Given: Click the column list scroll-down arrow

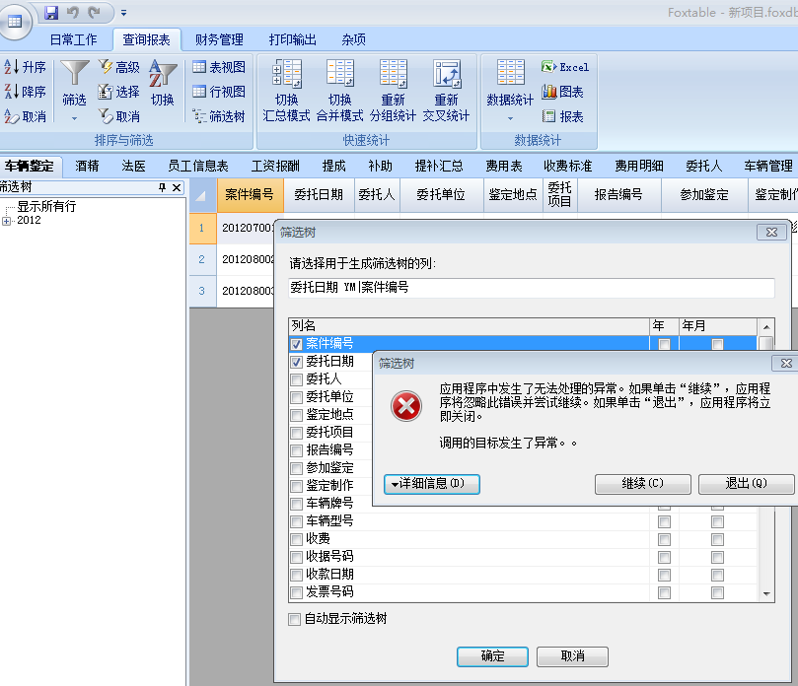Looking at the screenshot, I should coord(766,594).
